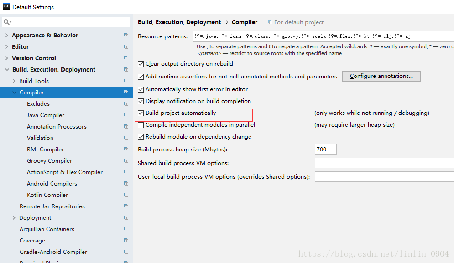The height and width of the screenshot is (263, 454).
Task: Click the Resource patterns field
Action: click(x=323, y=36)
